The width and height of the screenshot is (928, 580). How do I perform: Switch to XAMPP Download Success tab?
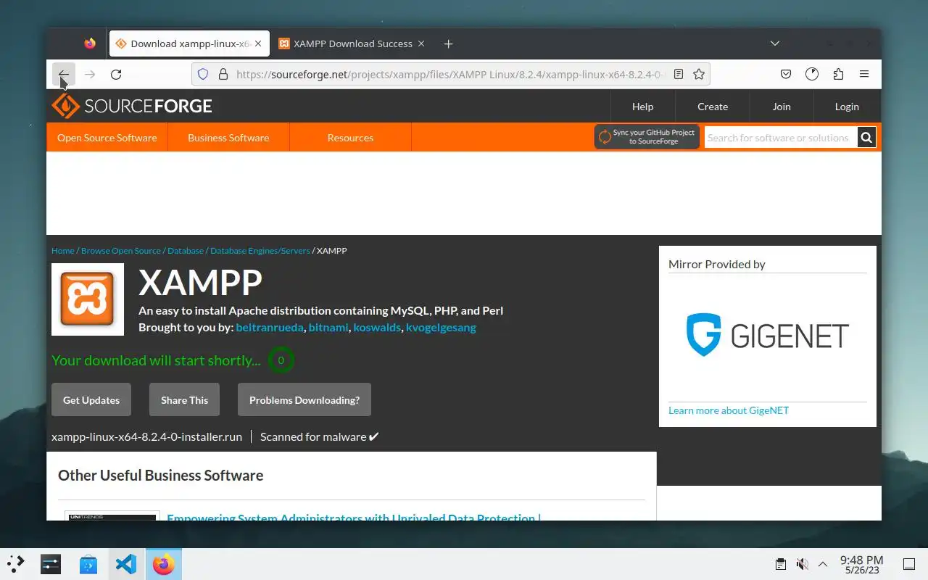[x=353, y=43]
